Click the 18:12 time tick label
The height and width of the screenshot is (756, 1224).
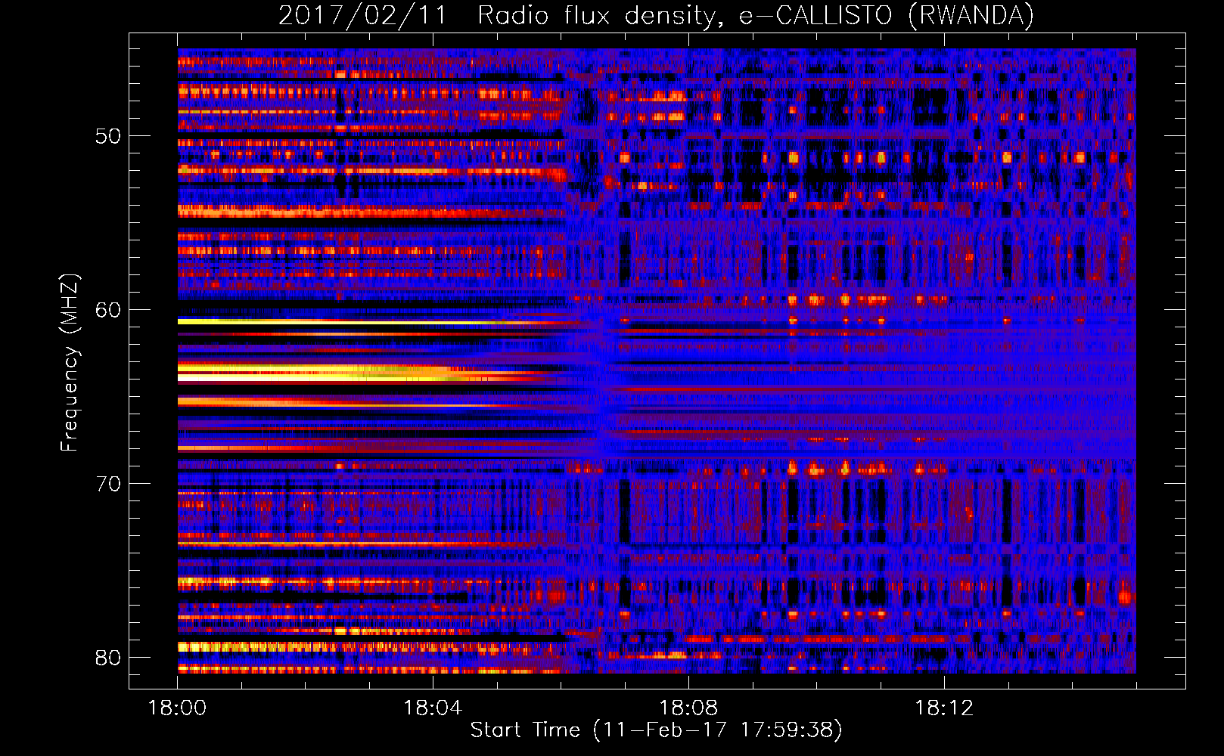944,708
